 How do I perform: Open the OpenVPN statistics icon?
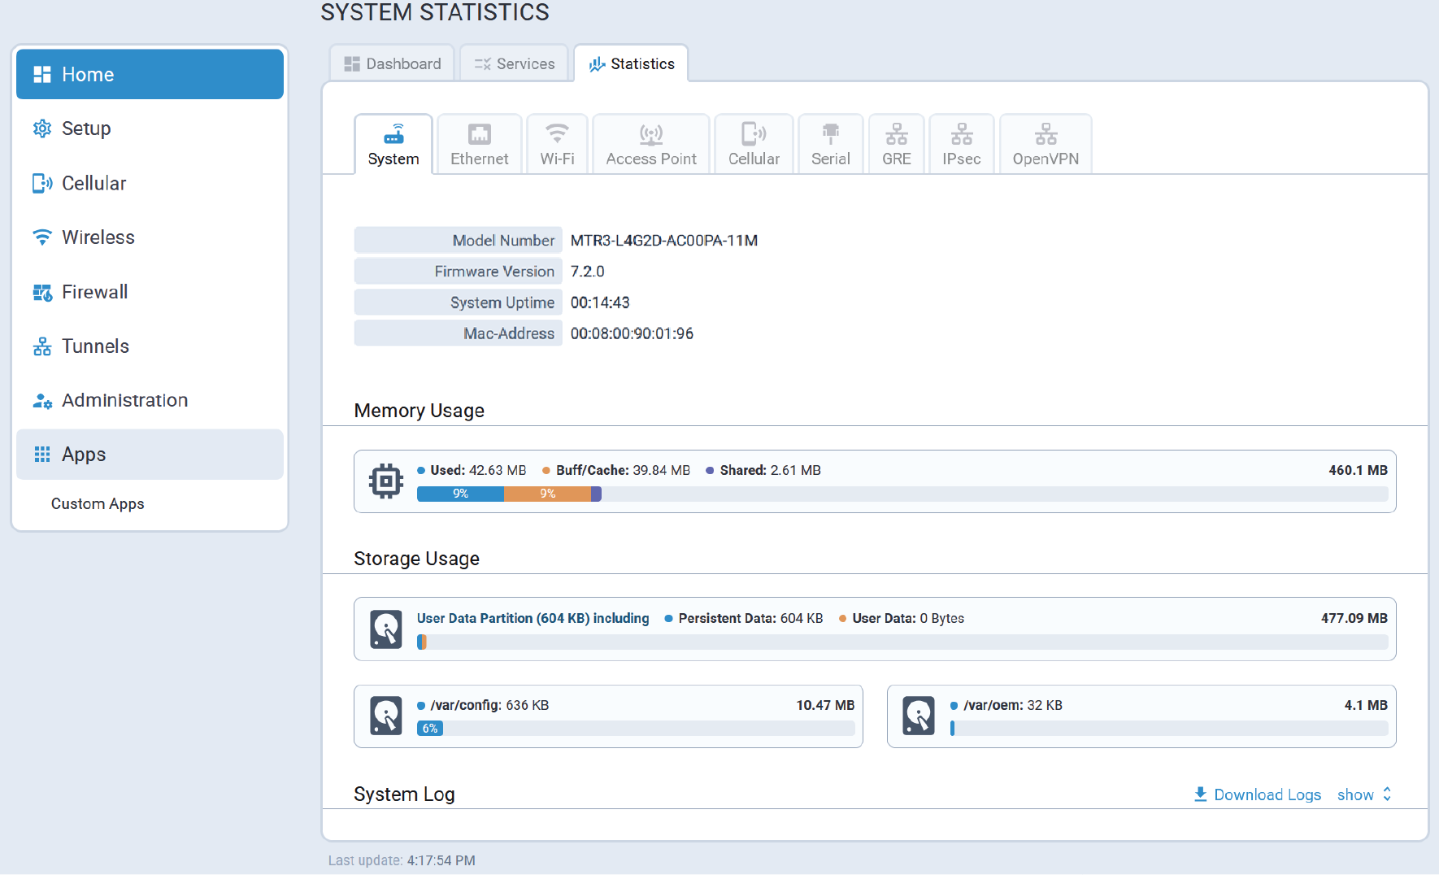1046,134
